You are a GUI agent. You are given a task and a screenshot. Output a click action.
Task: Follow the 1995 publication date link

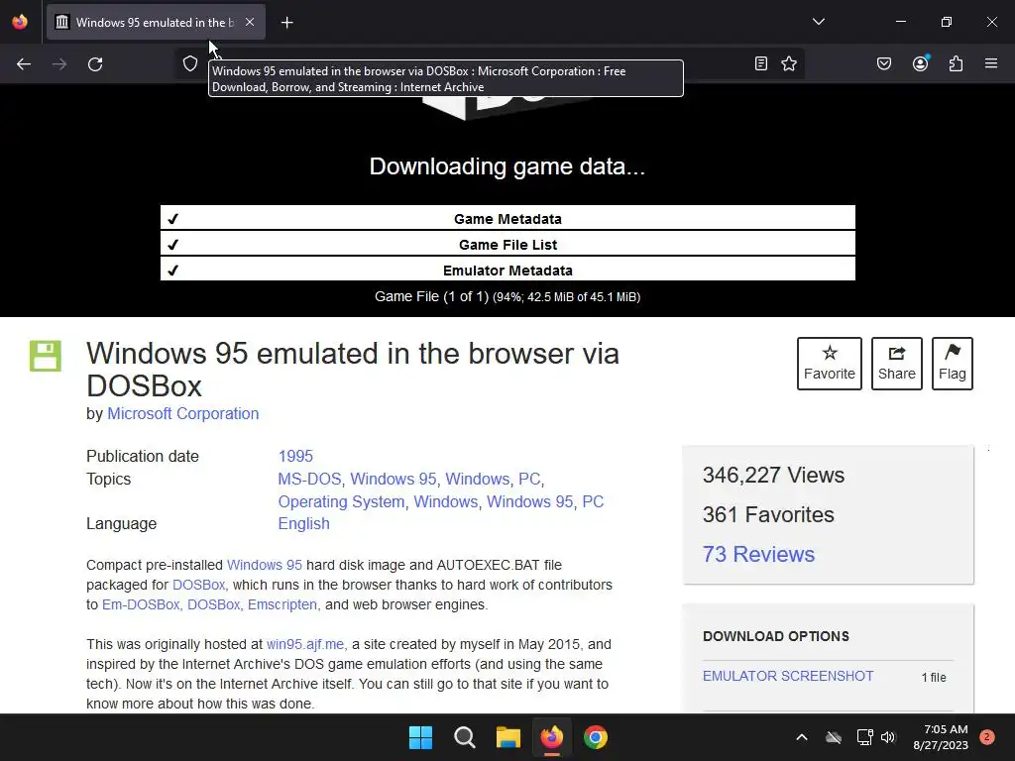tap(295, 456)
